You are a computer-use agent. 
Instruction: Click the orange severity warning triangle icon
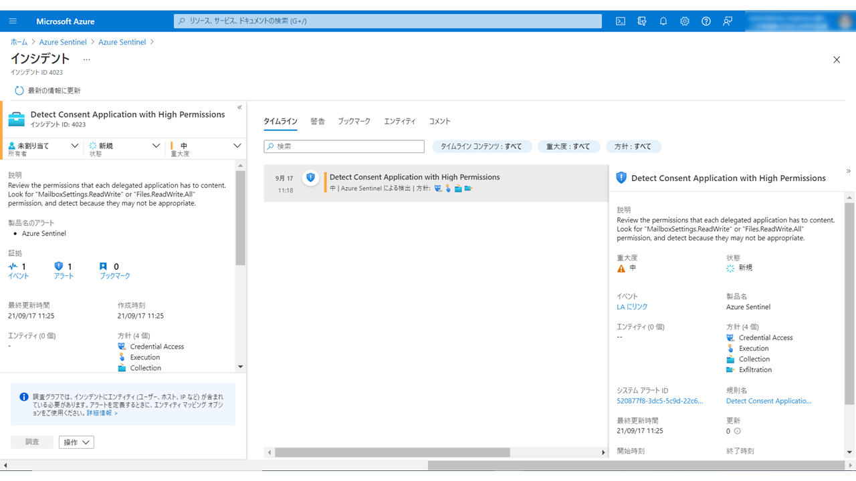click(x=621, y=268)
